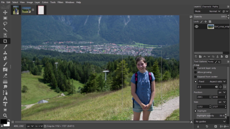The image size is (230, 129).
Task: Lower the layer one step
Action: [x=209, y=57]
